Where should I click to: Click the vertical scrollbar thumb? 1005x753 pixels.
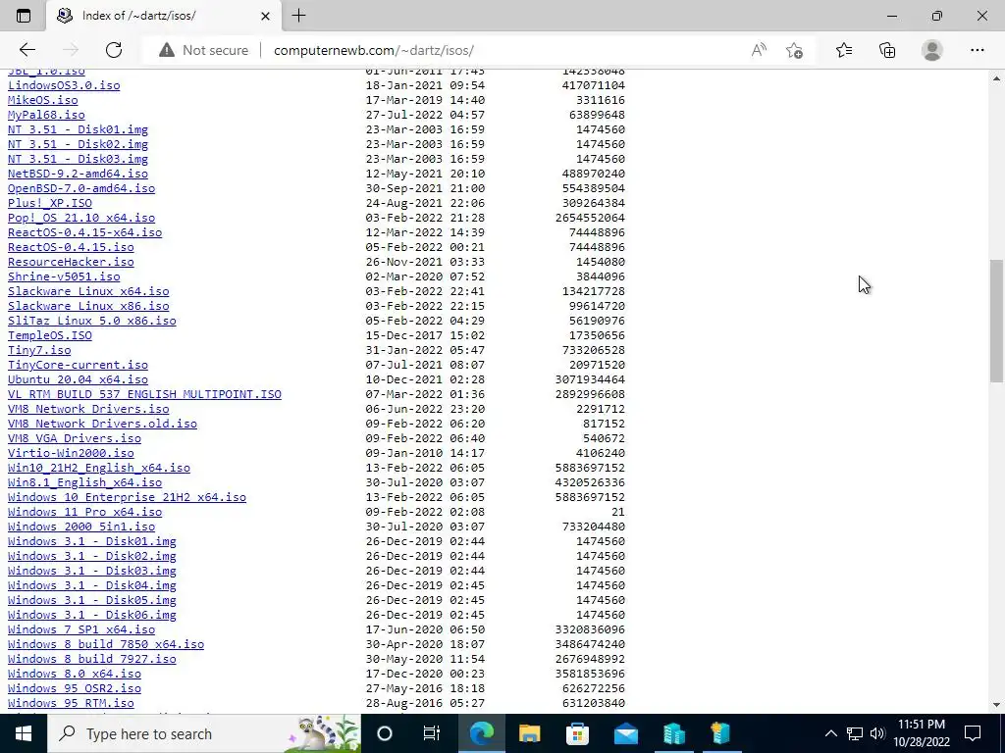click(x=996, y=321)
